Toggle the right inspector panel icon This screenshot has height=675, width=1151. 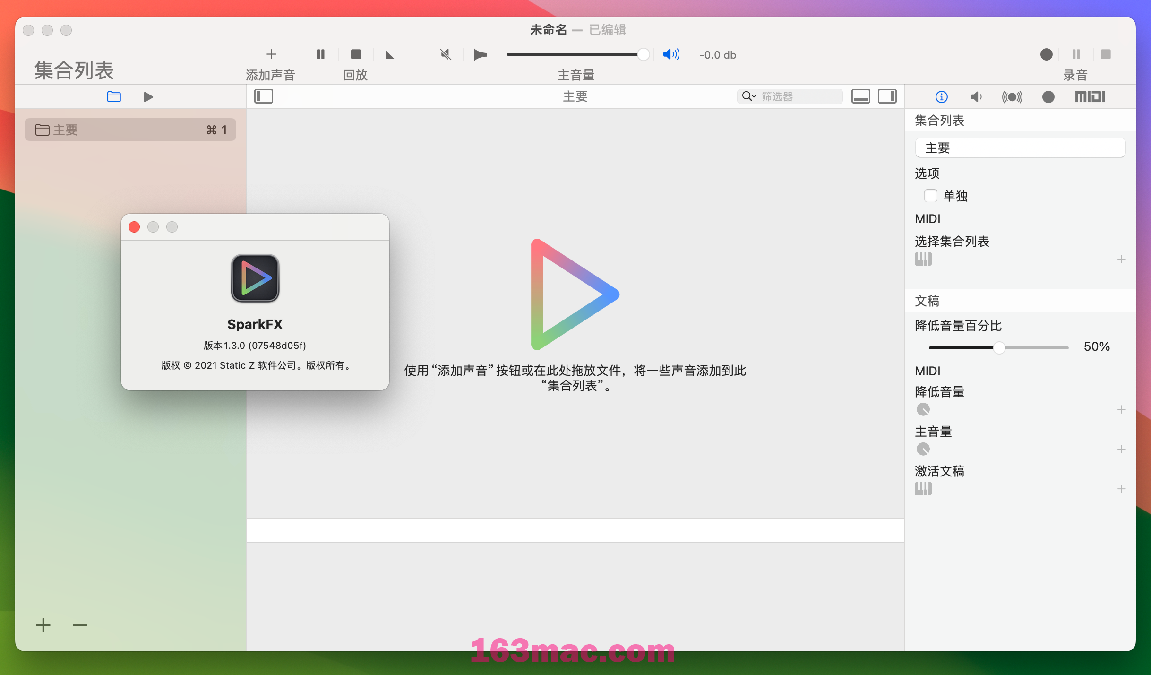point(887,96)
